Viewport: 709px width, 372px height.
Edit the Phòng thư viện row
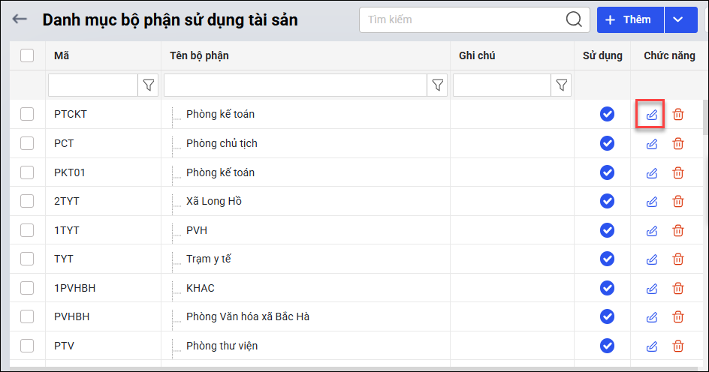(x=652, y=346)
